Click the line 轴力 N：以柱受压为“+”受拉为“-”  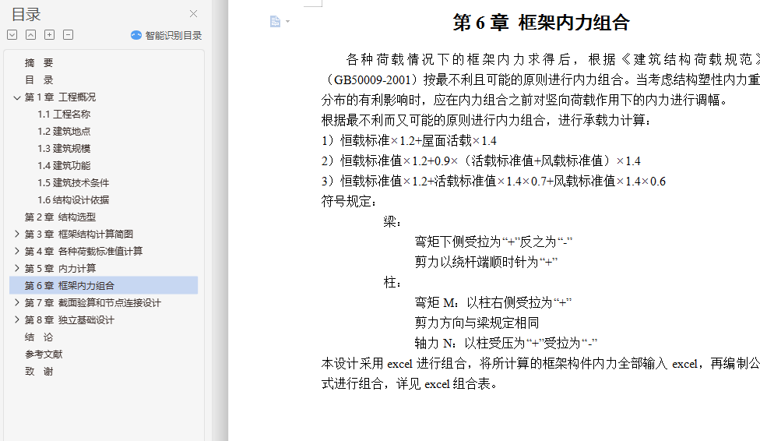coord(506,343)
